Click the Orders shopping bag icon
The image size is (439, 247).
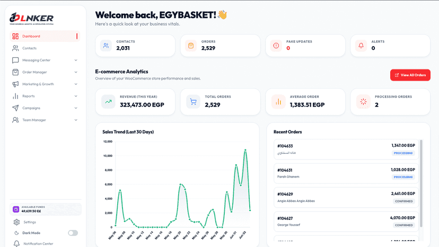pos(191,46)
